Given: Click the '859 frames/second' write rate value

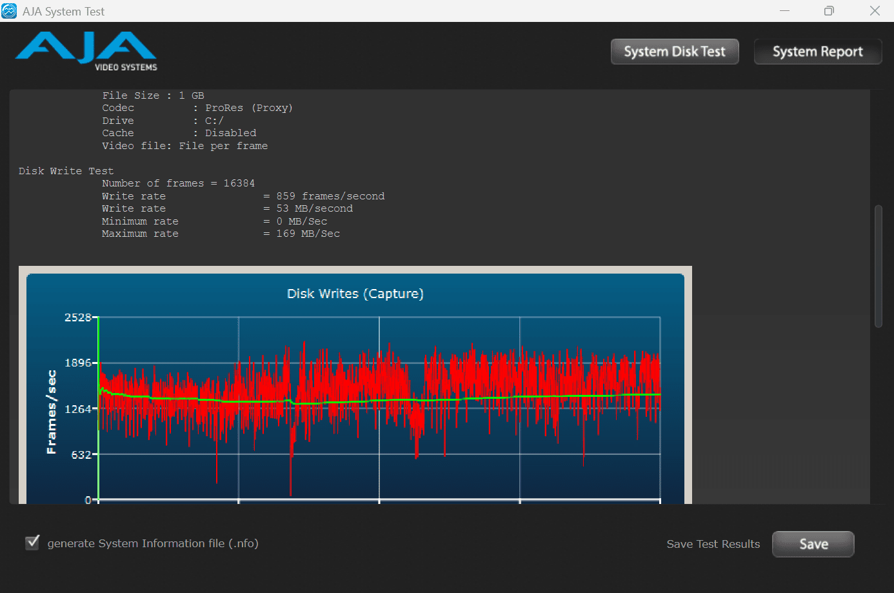Looking at the screenshot, I should (x=330, y=196).
